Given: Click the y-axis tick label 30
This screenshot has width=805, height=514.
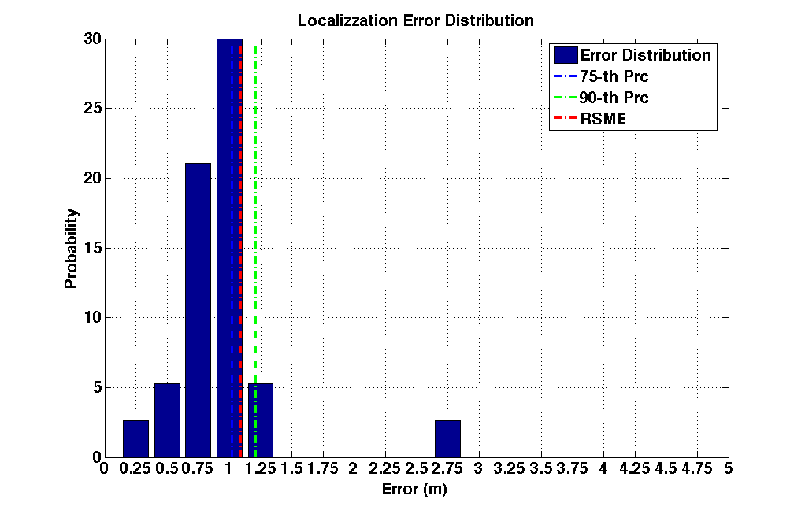Looking at the screenshot, I should click(x=93, y=39).
